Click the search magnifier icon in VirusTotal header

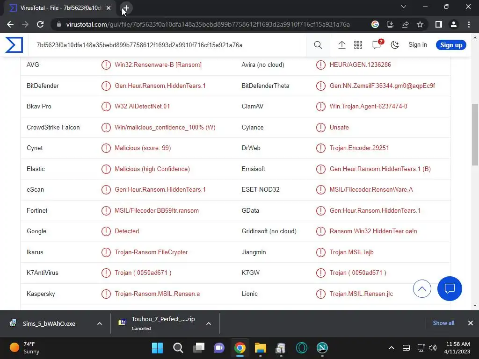click(318, 45)
